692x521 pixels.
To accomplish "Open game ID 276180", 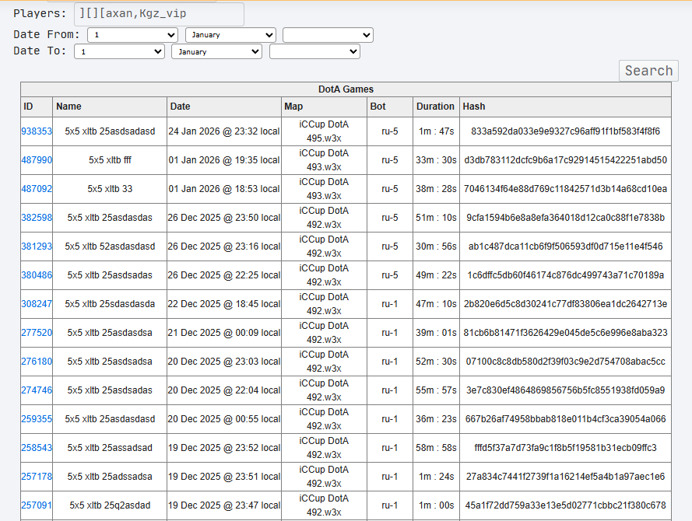I will tap(37, 362).
